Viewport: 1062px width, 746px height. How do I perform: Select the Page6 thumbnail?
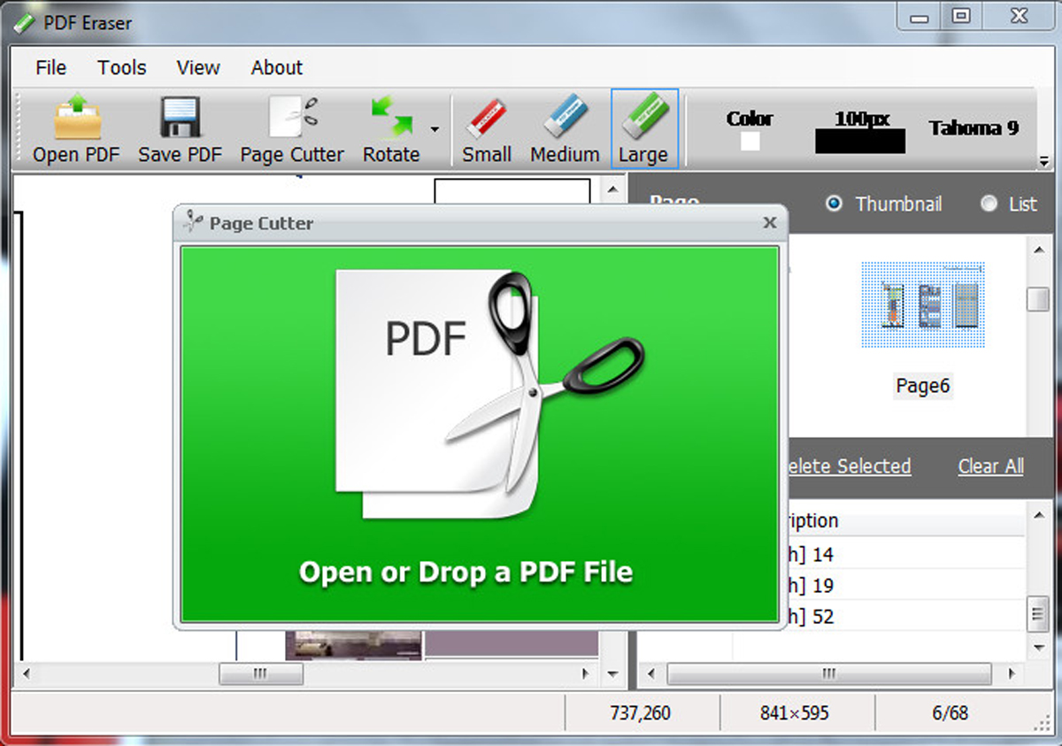(922, 307)
